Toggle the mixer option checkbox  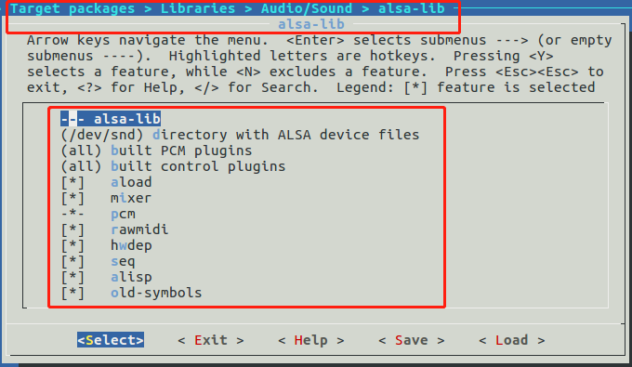pyautogui.click(x=72, y=198)
